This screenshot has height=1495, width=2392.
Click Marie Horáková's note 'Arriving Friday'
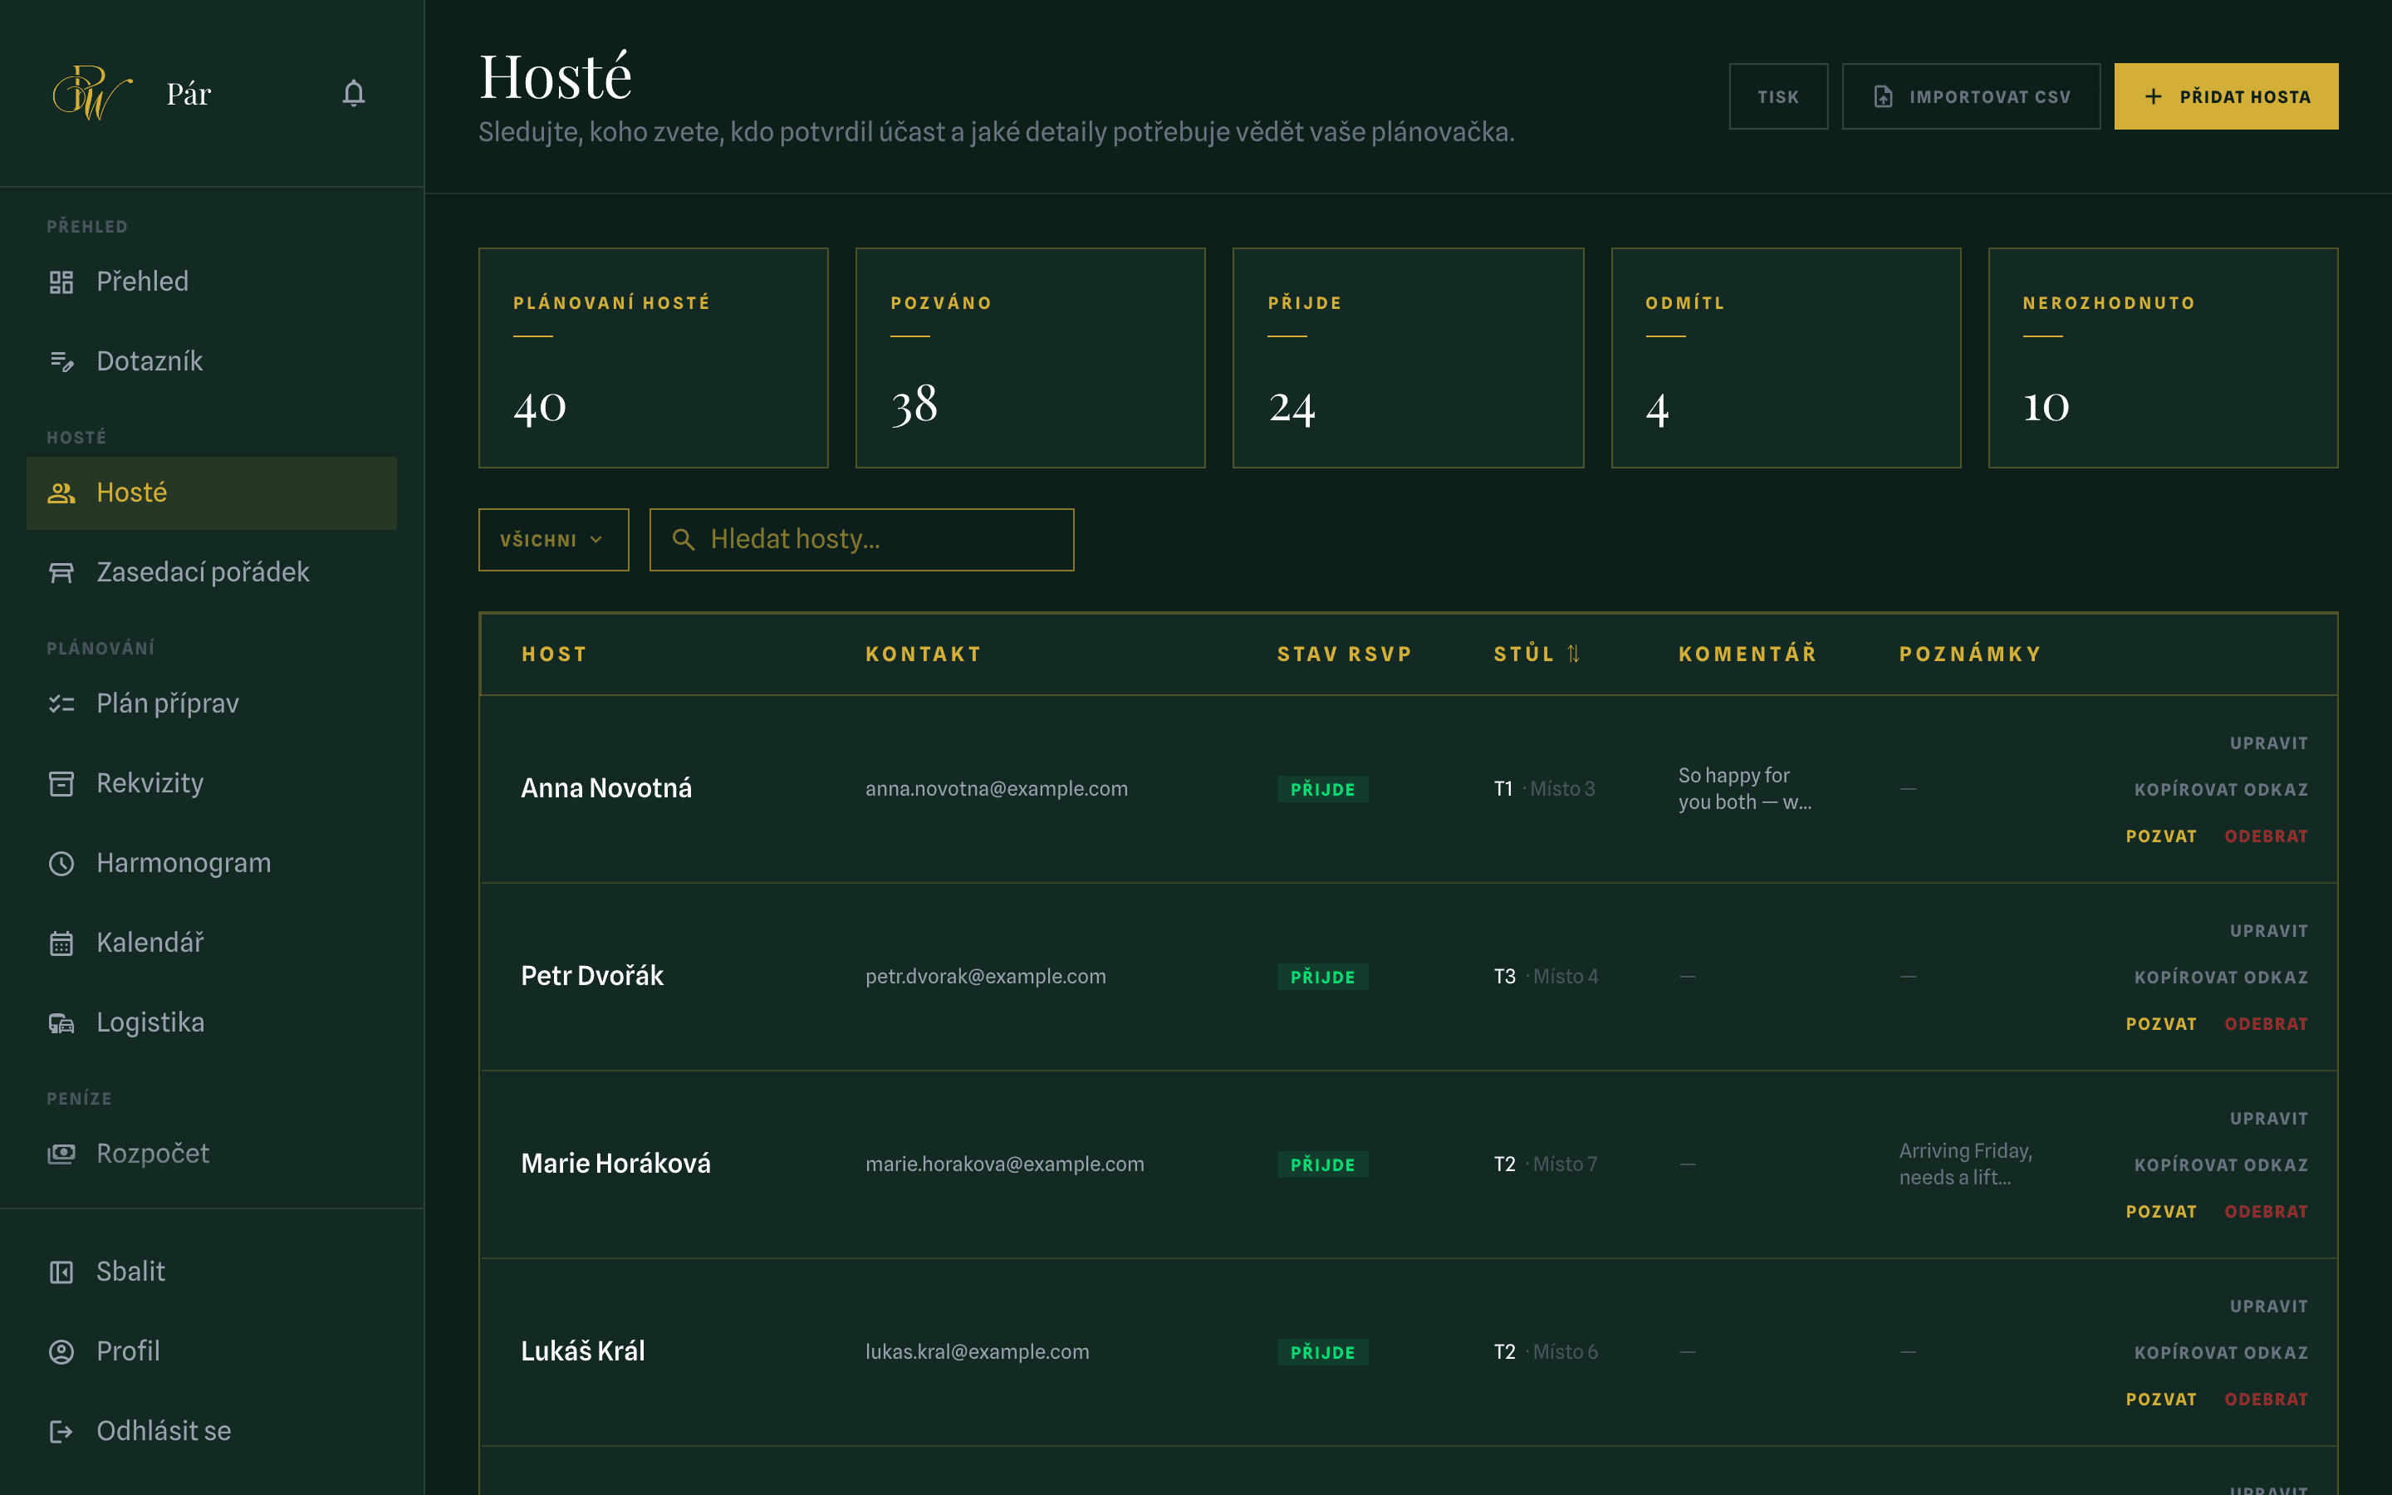click(x=1965, y=1164)
